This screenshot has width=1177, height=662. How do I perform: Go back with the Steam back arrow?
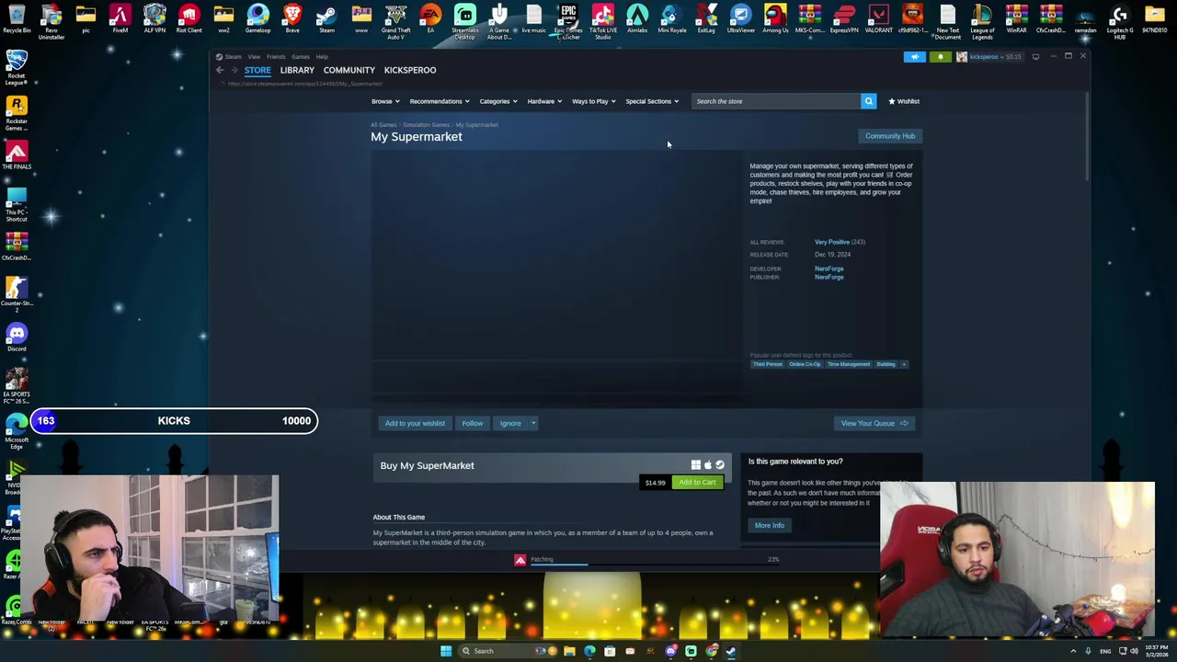(220, 70)
